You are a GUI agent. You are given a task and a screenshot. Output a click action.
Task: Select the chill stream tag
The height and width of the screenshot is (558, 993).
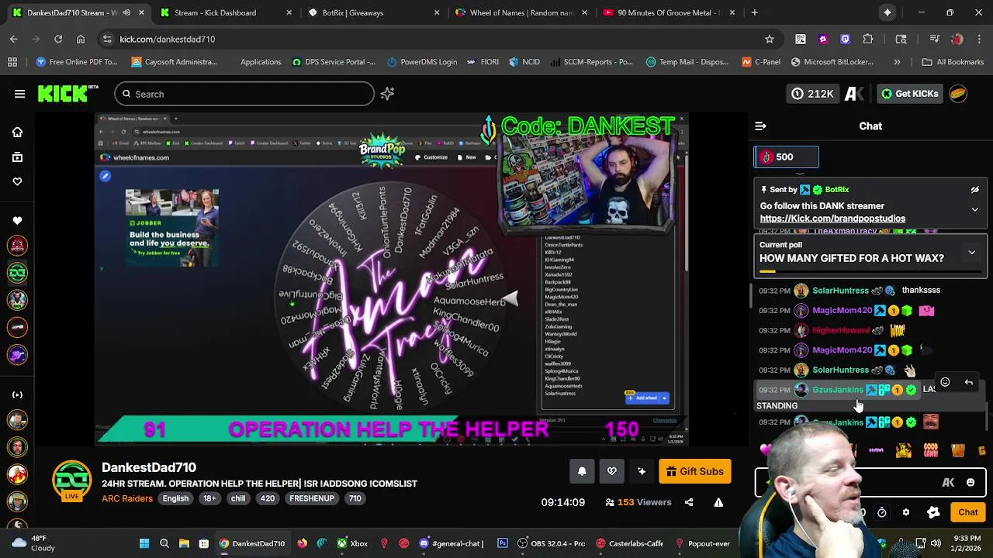click(x=238, y=499)
